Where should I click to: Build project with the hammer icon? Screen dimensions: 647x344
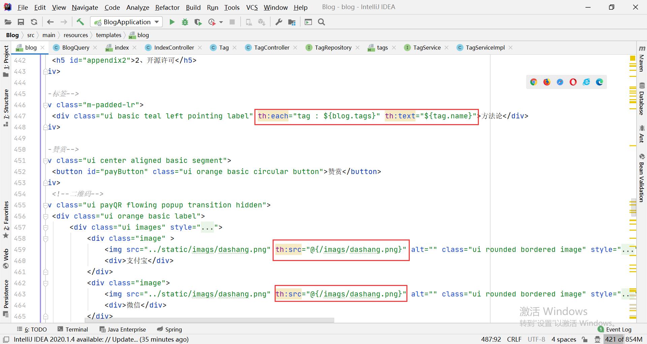(80, 22)
